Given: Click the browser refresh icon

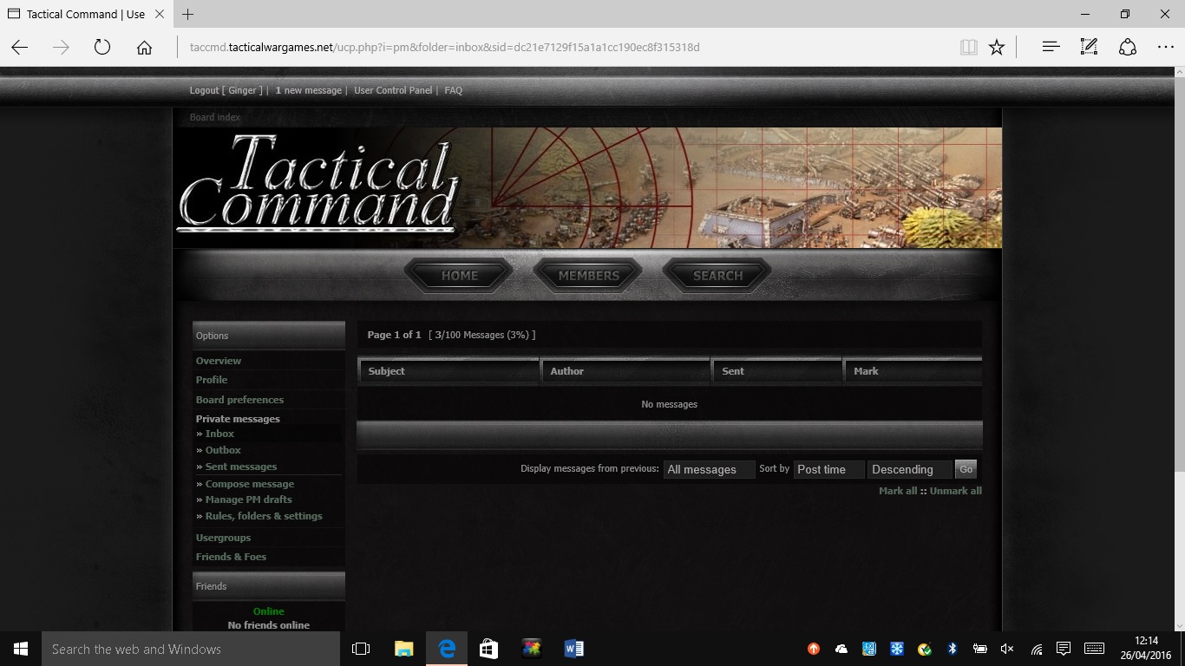Looking at the screenshot, I should [x=102, y=48].
